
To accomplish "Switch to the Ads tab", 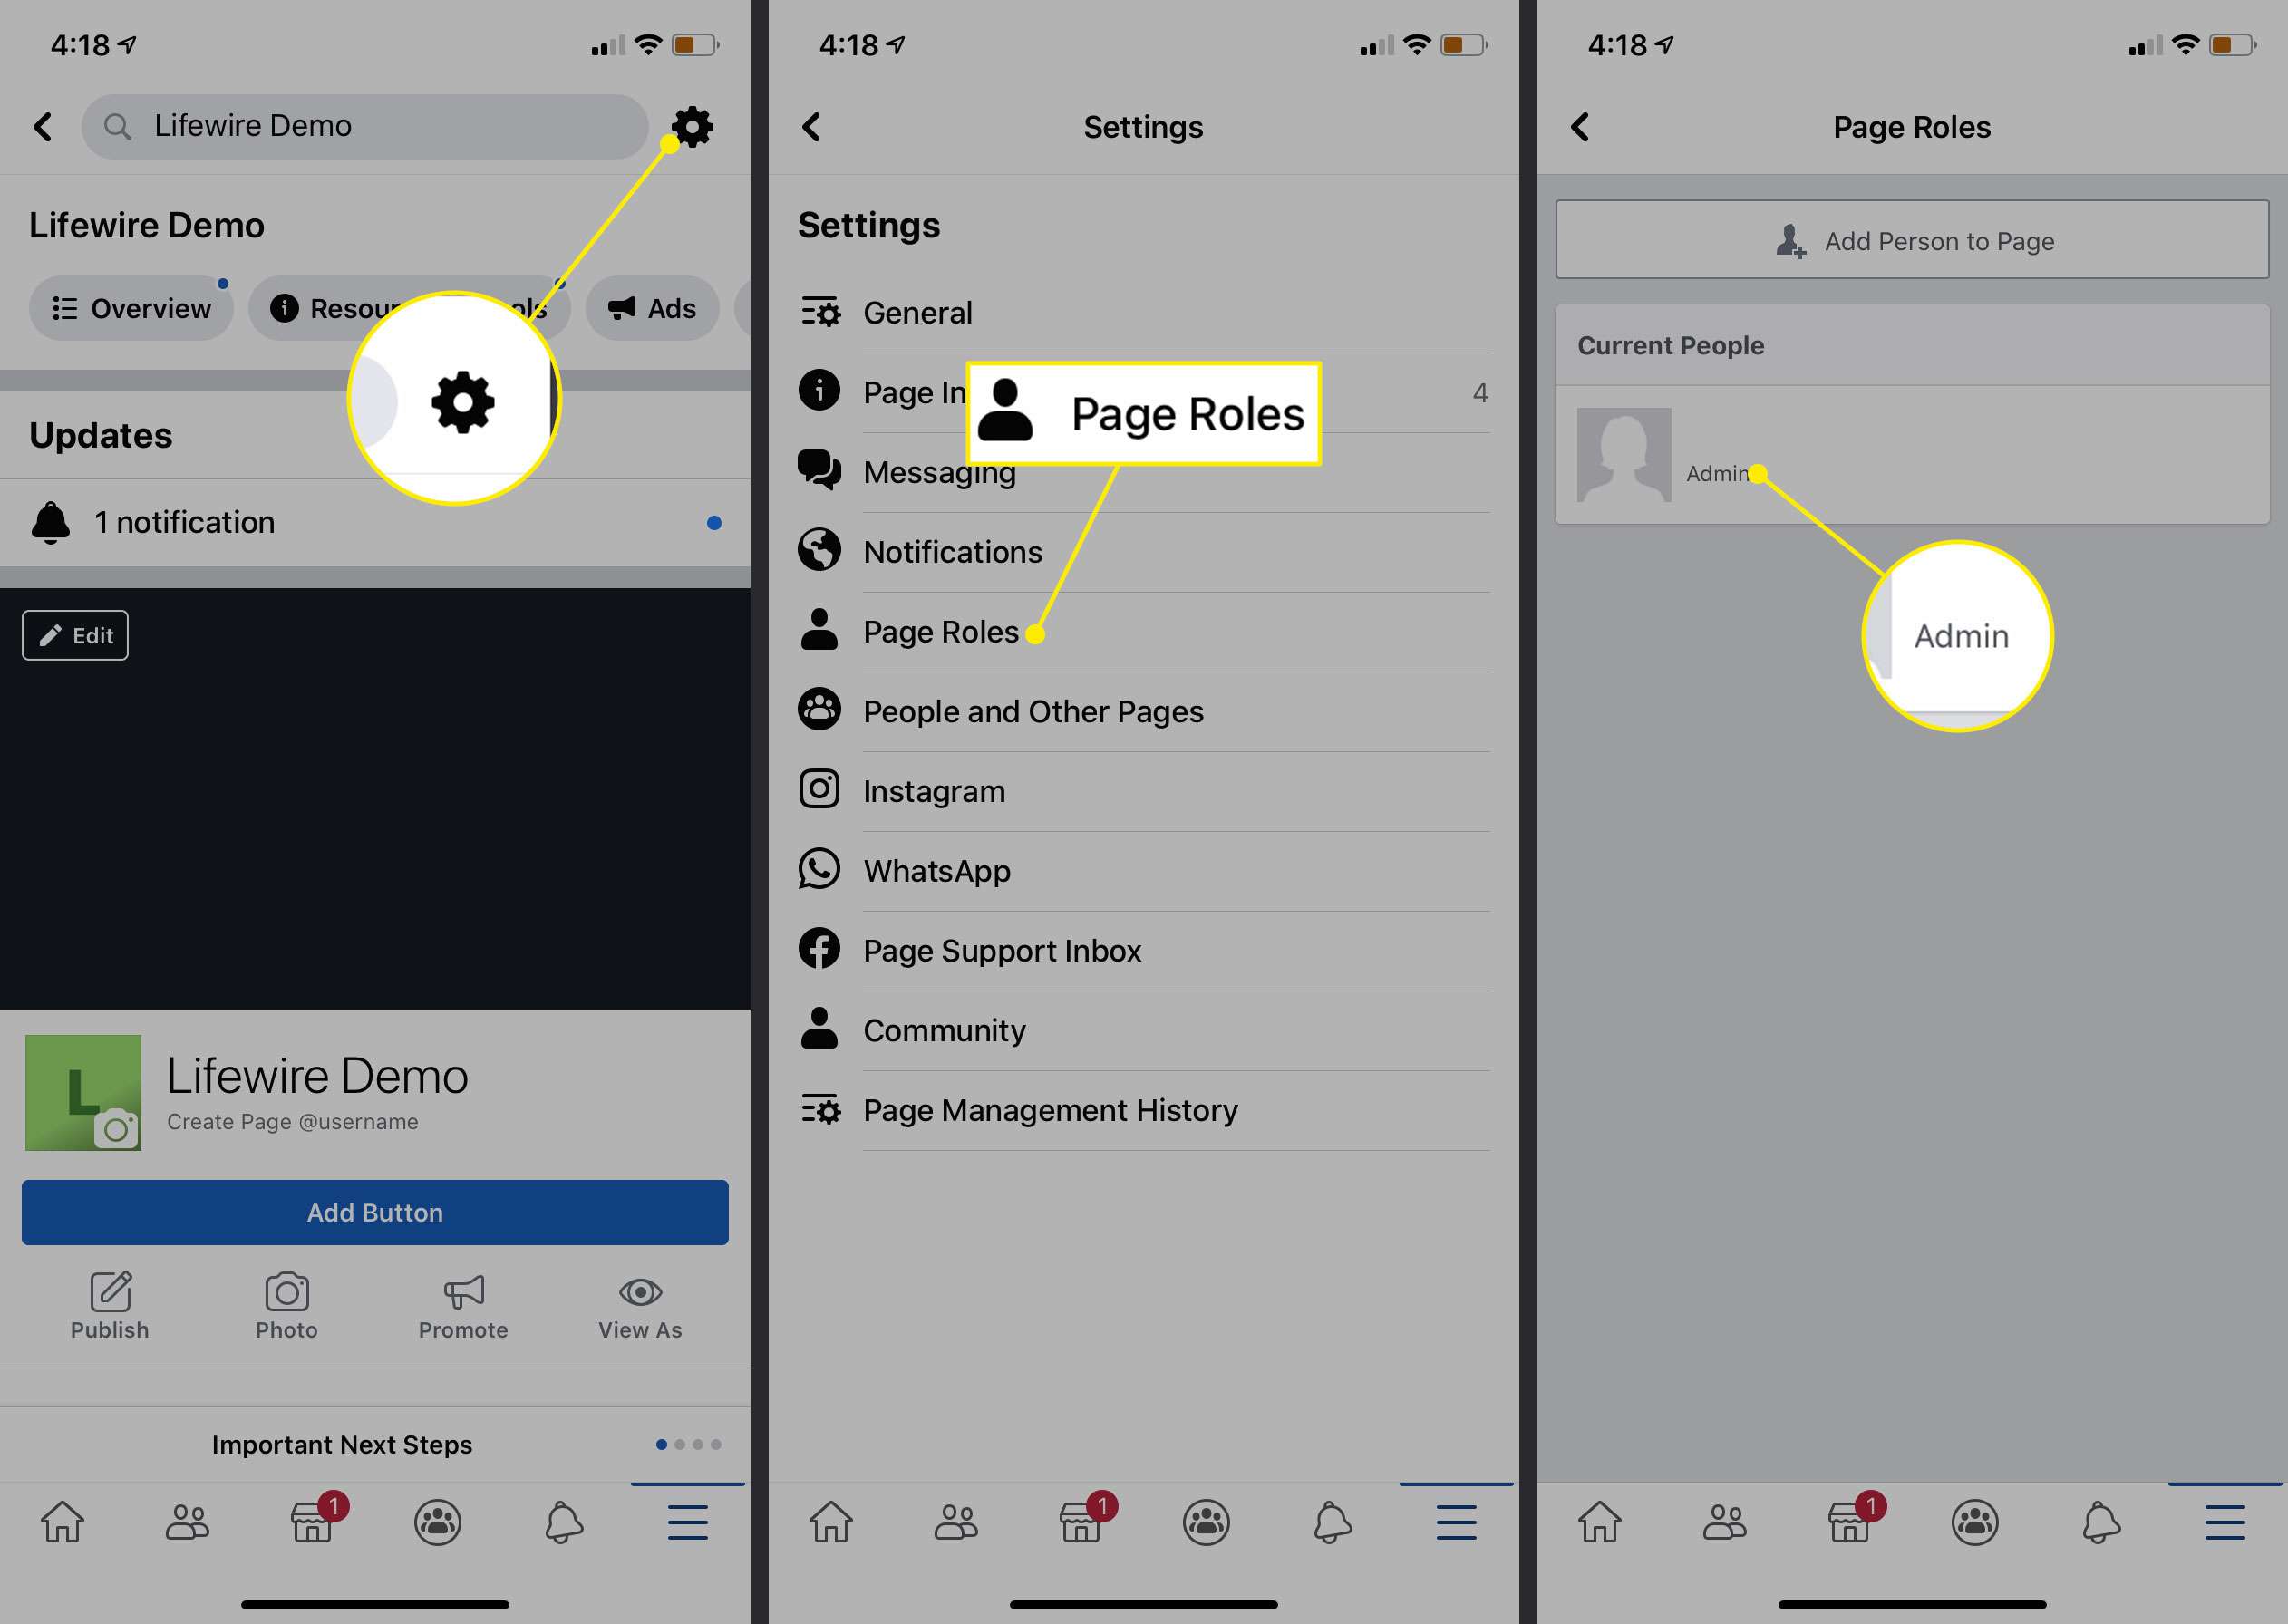I will tap(652, 307).
